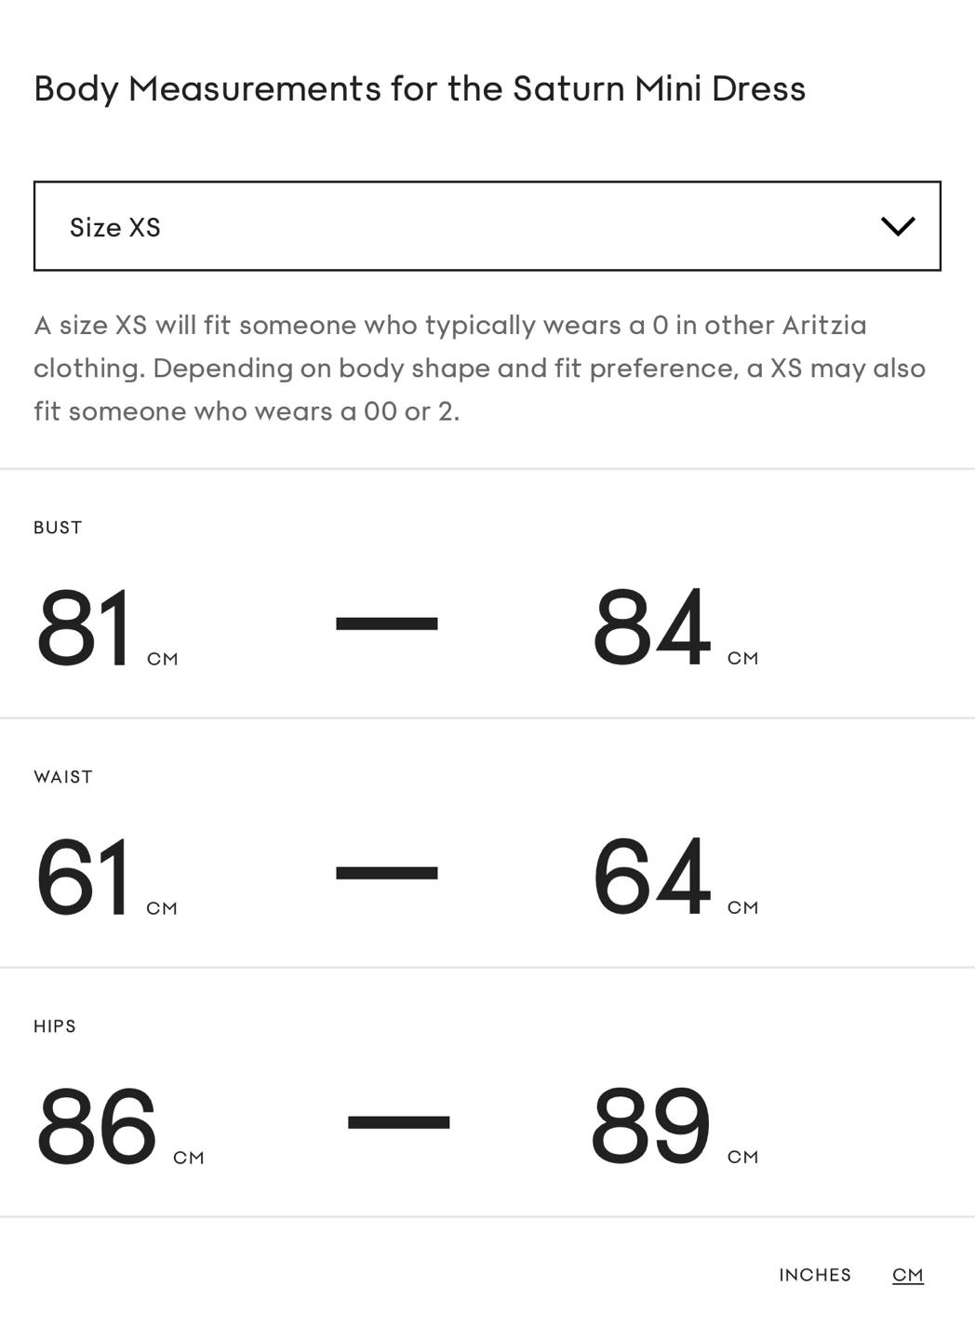Click the dash between hips values
Image resolution: width=975 pixels, height=1340 pixels.
[398, 1122]
